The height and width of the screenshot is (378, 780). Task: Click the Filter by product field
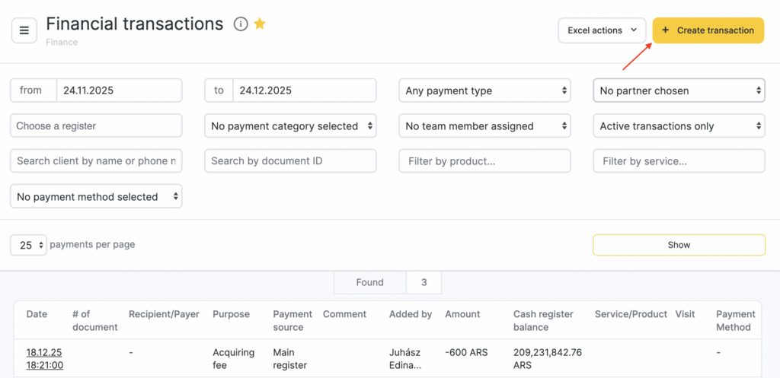pos(484,161)
